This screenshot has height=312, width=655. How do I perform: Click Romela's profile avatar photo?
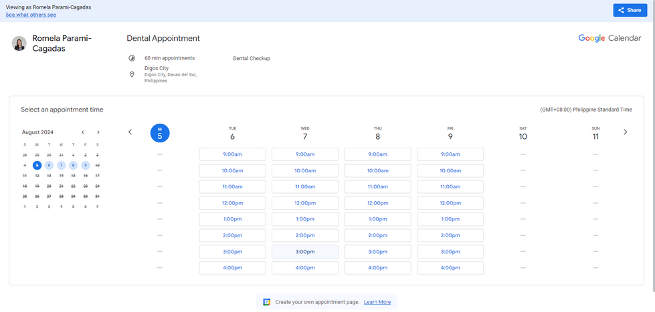click(x=19, y=43)
